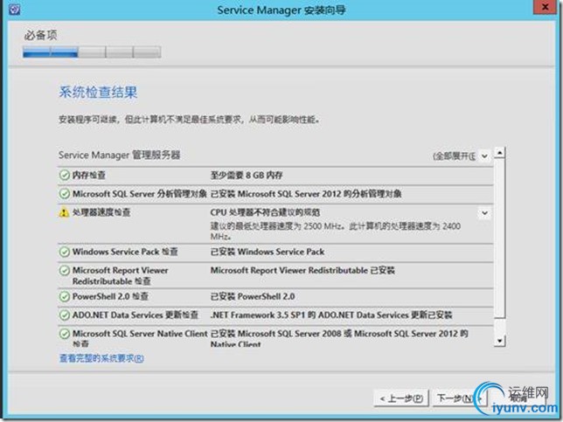563x422 pixels.
Task: Click the Service Manager app icon in title bar
Action: (x=14, y=10)
